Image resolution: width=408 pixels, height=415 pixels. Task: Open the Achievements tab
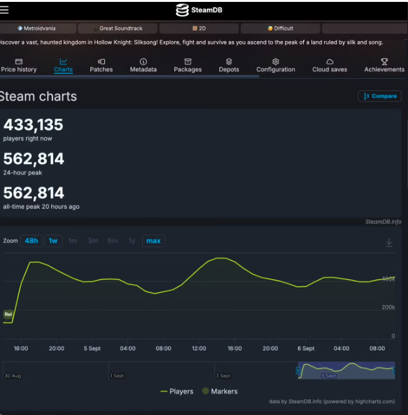coord(385,66)
